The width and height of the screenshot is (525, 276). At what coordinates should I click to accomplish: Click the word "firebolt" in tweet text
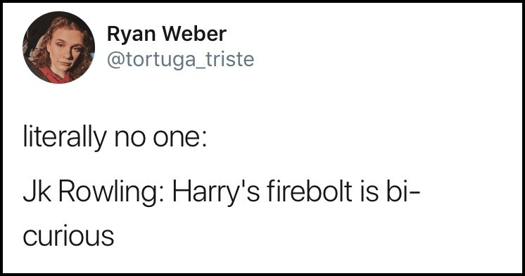point(309,192)
